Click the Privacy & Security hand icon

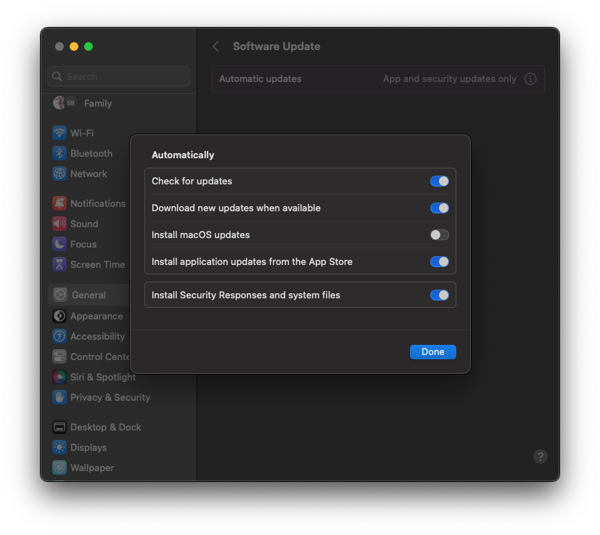click(59, 397)
